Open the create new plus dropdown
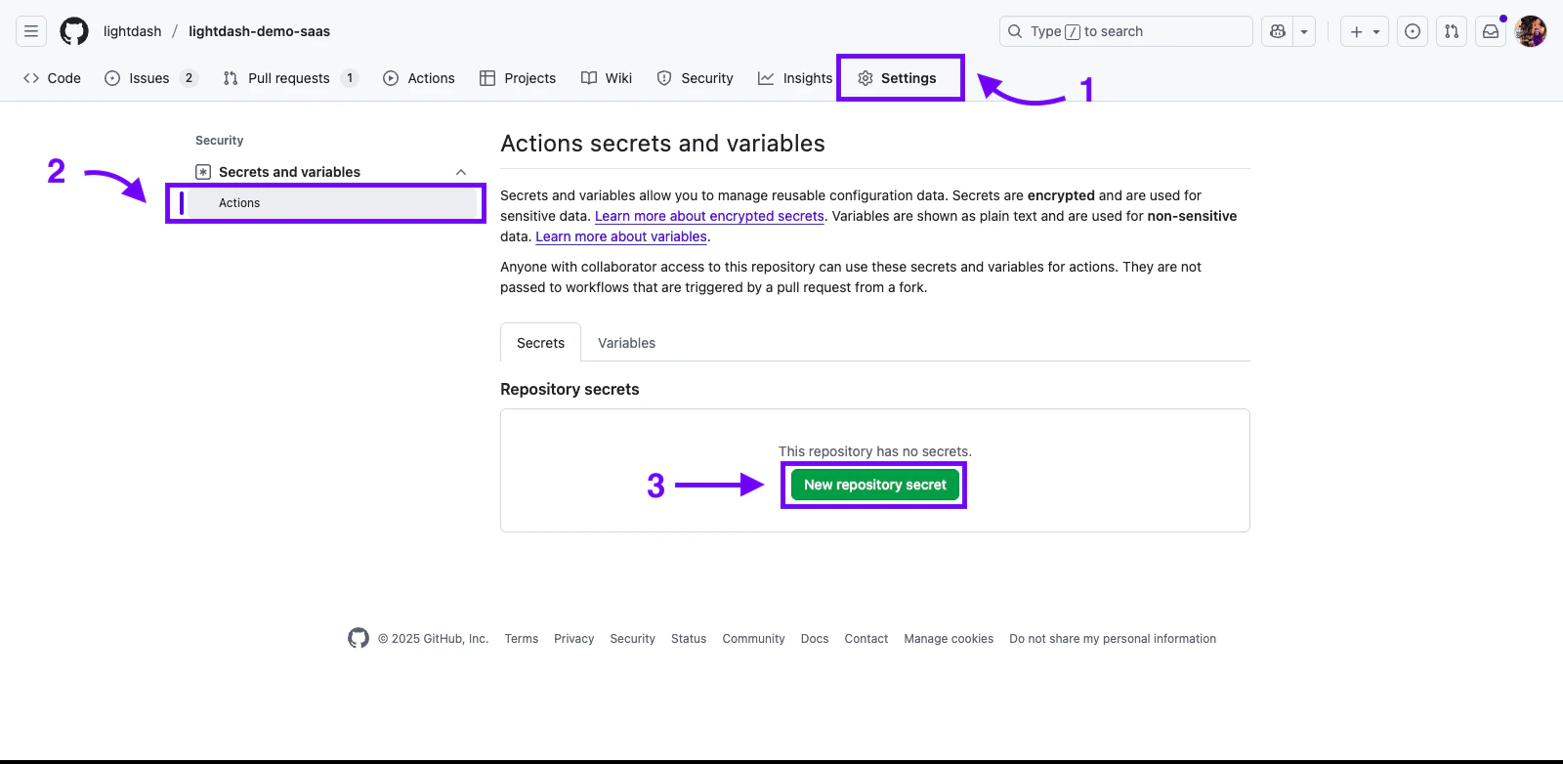 tap(1365, 31)
